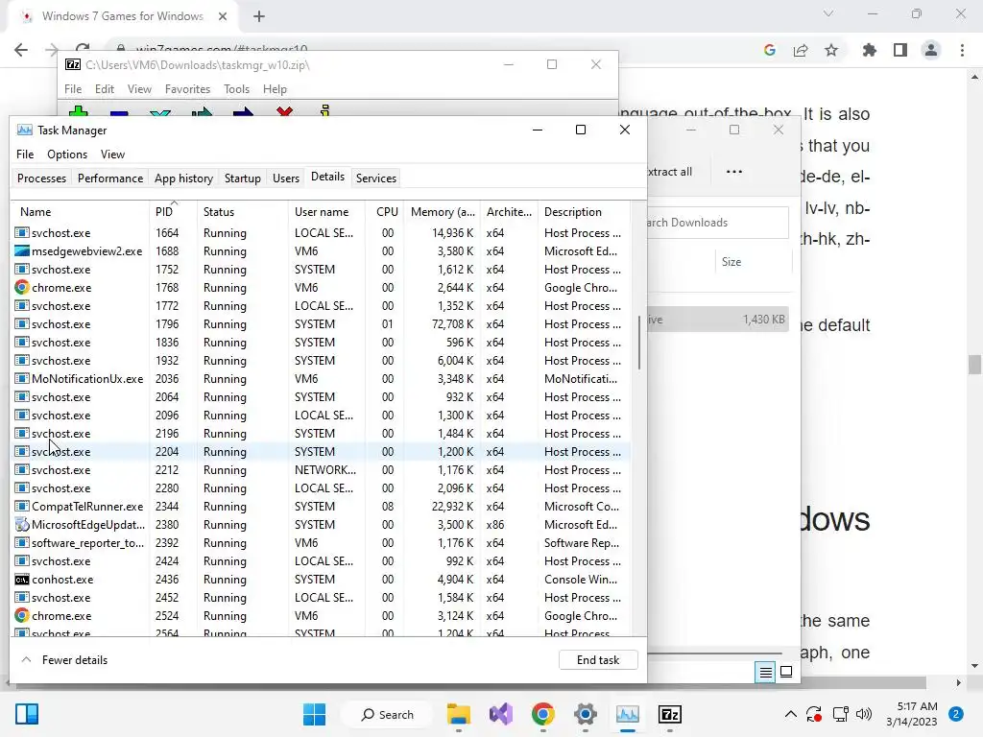Select the CompatTelRunner.exe process icon
The image size is (983, 737).
(x=22, y=507)
